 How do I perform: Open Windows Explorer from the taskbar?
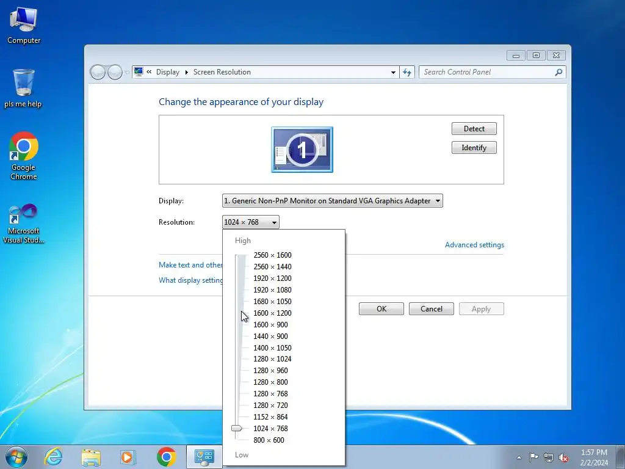point(91,457)
